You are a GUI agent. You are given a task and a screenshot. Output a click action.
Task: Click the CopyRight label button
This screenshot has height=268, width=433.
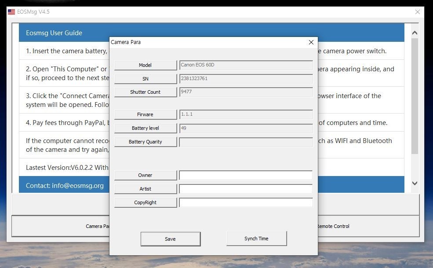click(x=146, y=202)
